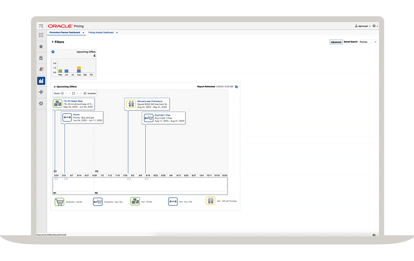Screen dimensions: 414x261
Task: Open the Womens wear Promotions link
Action: (x=150, y=101)
